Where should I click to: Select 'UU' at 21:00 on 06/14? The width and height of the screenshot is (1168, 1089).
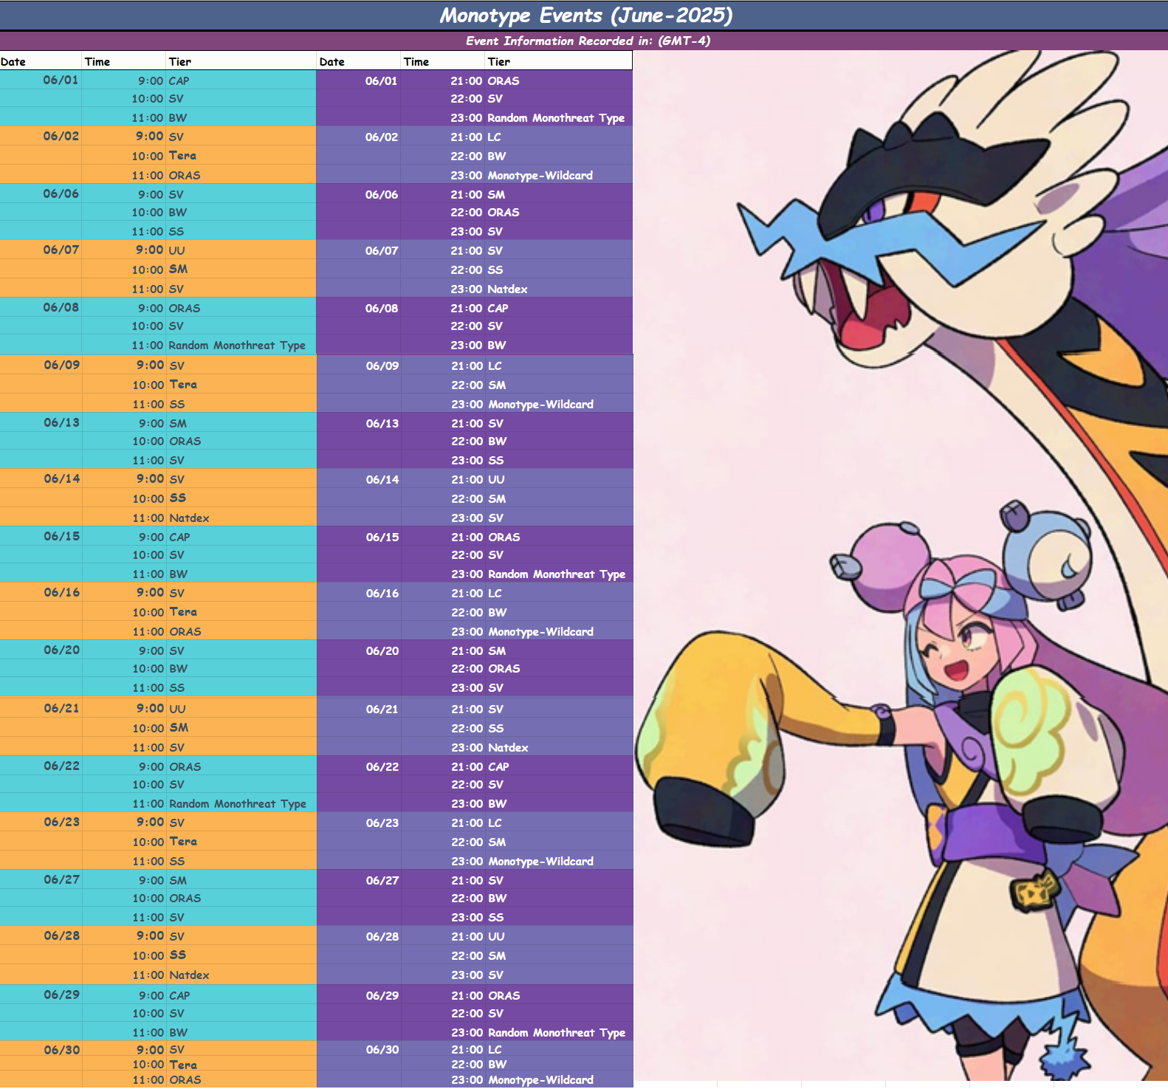pyautogui.click(x=497, y=480)
